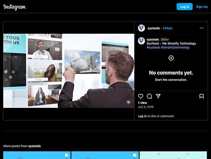Like the post with the heart icon
Viewport: 211px width, 159px height.
140,96
